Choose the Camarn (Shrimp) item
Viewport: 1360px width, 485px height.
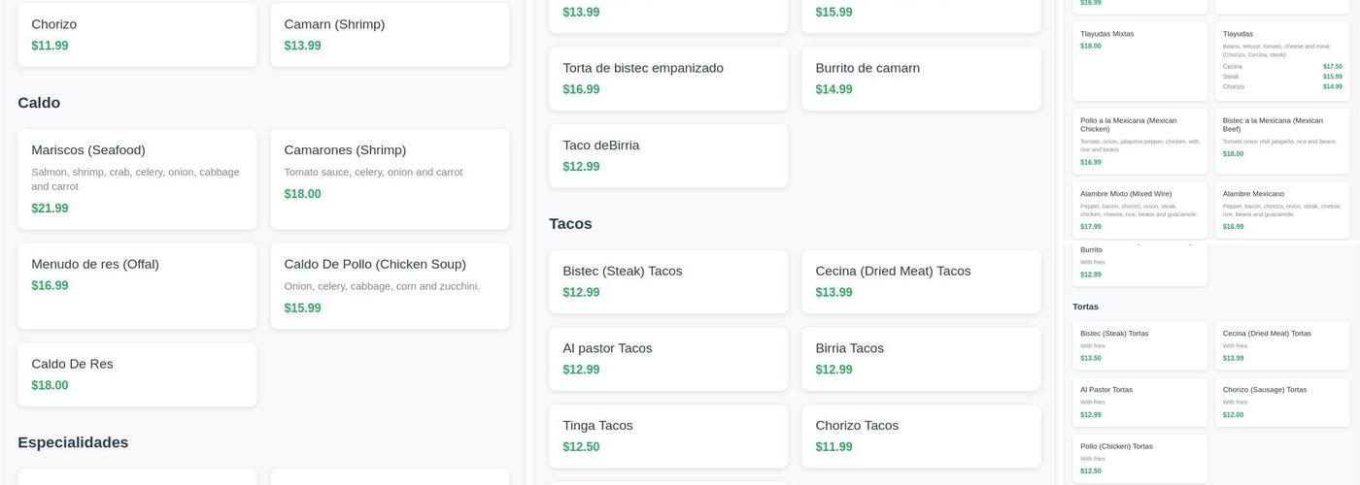[390, 35]
